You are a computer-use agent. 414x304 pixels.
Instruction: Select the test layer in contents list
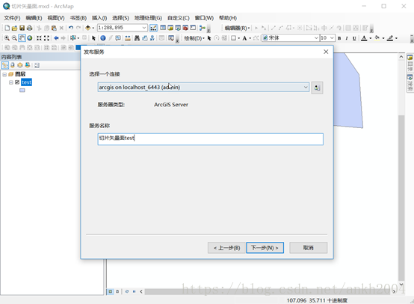[x=26, y=82]
